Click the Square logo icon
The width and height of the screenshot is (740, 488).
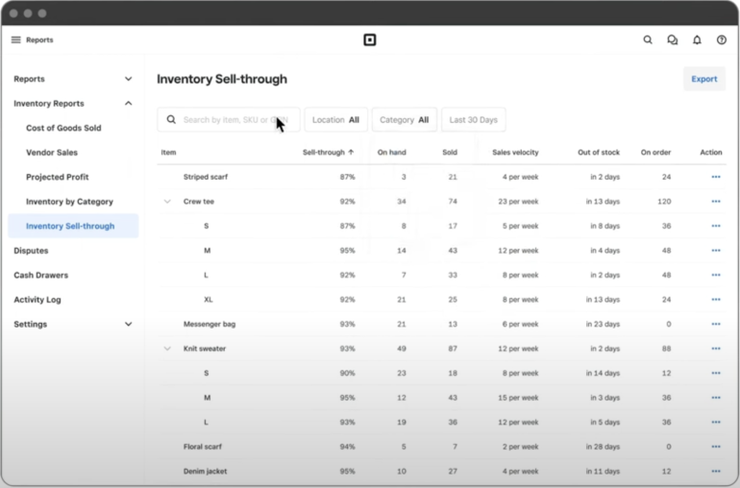(x=370, y=40)
